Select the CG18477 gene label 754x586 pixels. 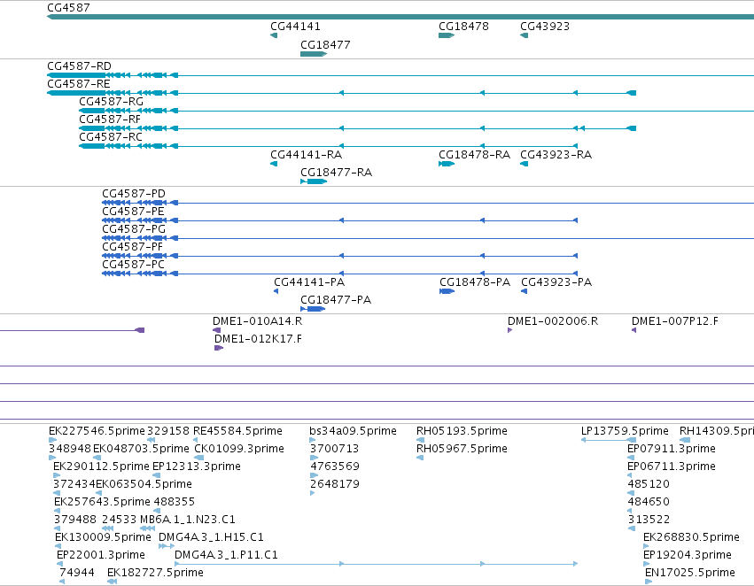coord(325,45)
